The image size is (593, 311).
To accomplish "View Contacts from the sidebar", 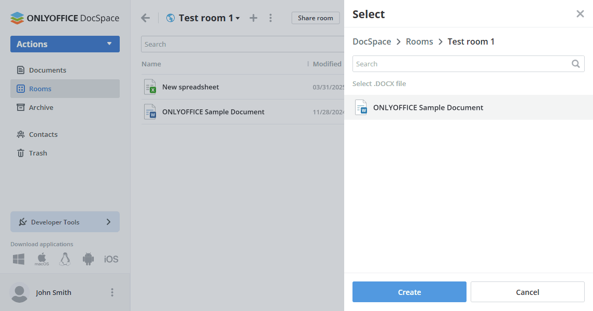I will point(43,134).
